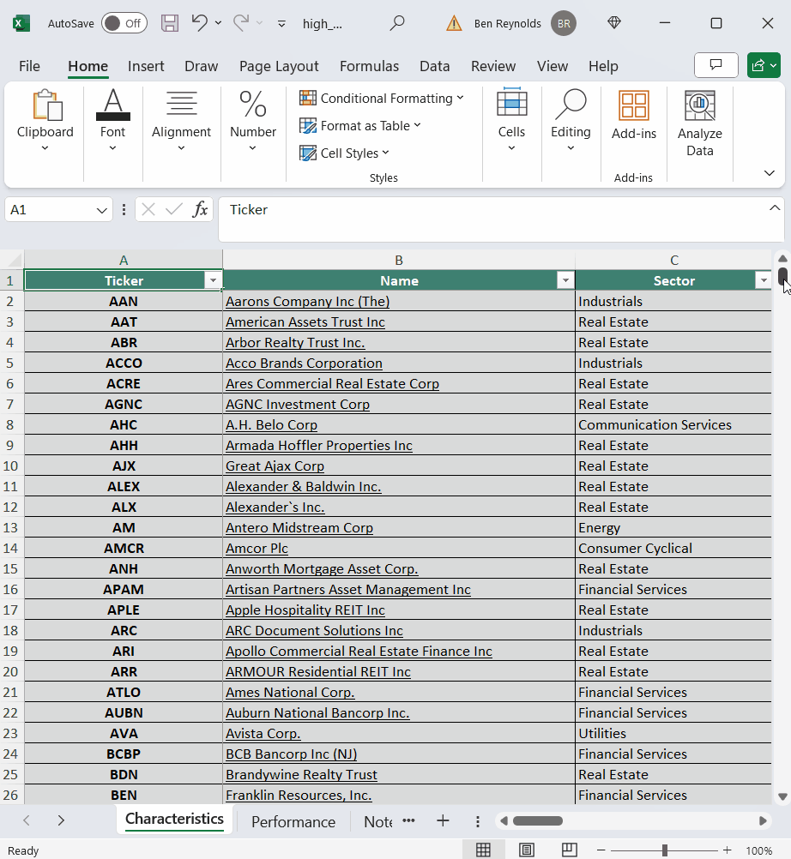Open Customize Quick Access Toolbar dropdown
The height and width of the screenshot is (859, 791).
[x=281, y=23]
